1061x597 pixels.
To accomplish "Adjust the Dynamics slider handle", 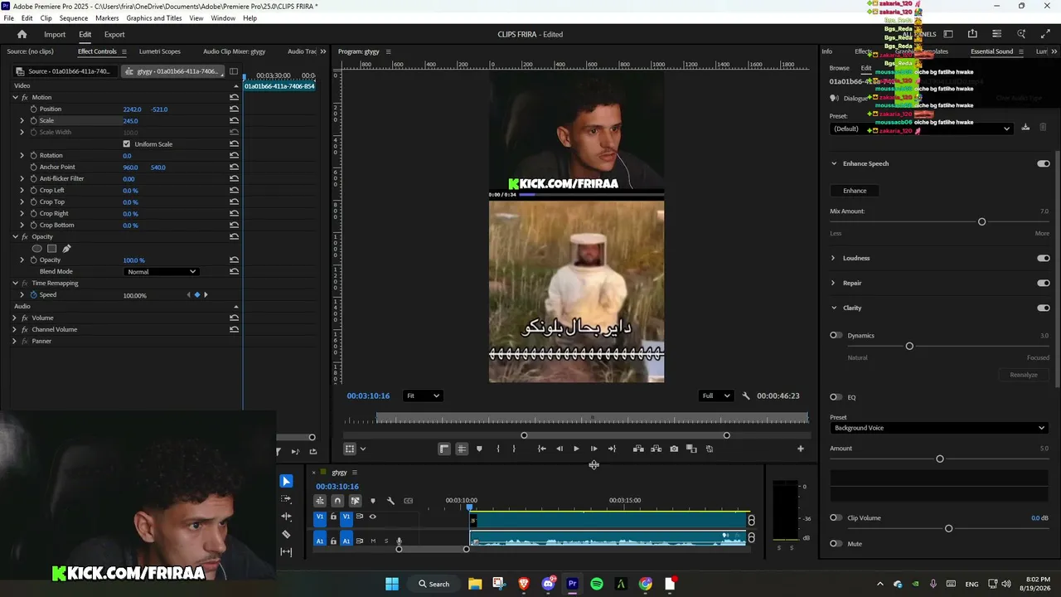I will pos(909,347).
